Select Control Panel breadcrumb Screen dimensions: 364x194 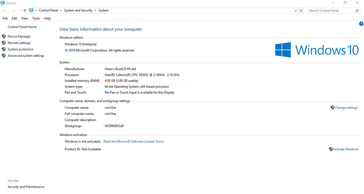point(48,10)
